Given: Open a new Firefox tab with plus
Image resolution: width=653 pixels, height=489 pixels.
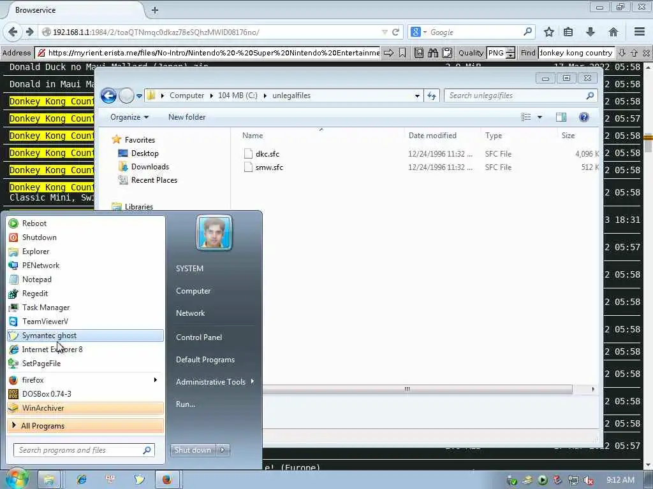Looking at the screenshot, I should point(154,10).
